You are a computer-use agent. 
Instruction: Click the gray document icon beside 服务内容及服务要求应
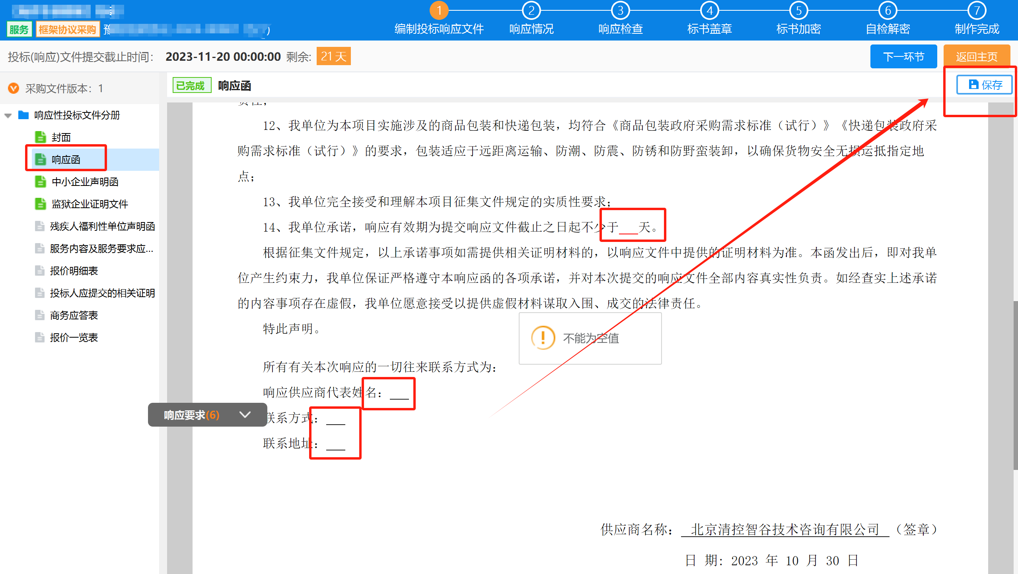point(40,248)
